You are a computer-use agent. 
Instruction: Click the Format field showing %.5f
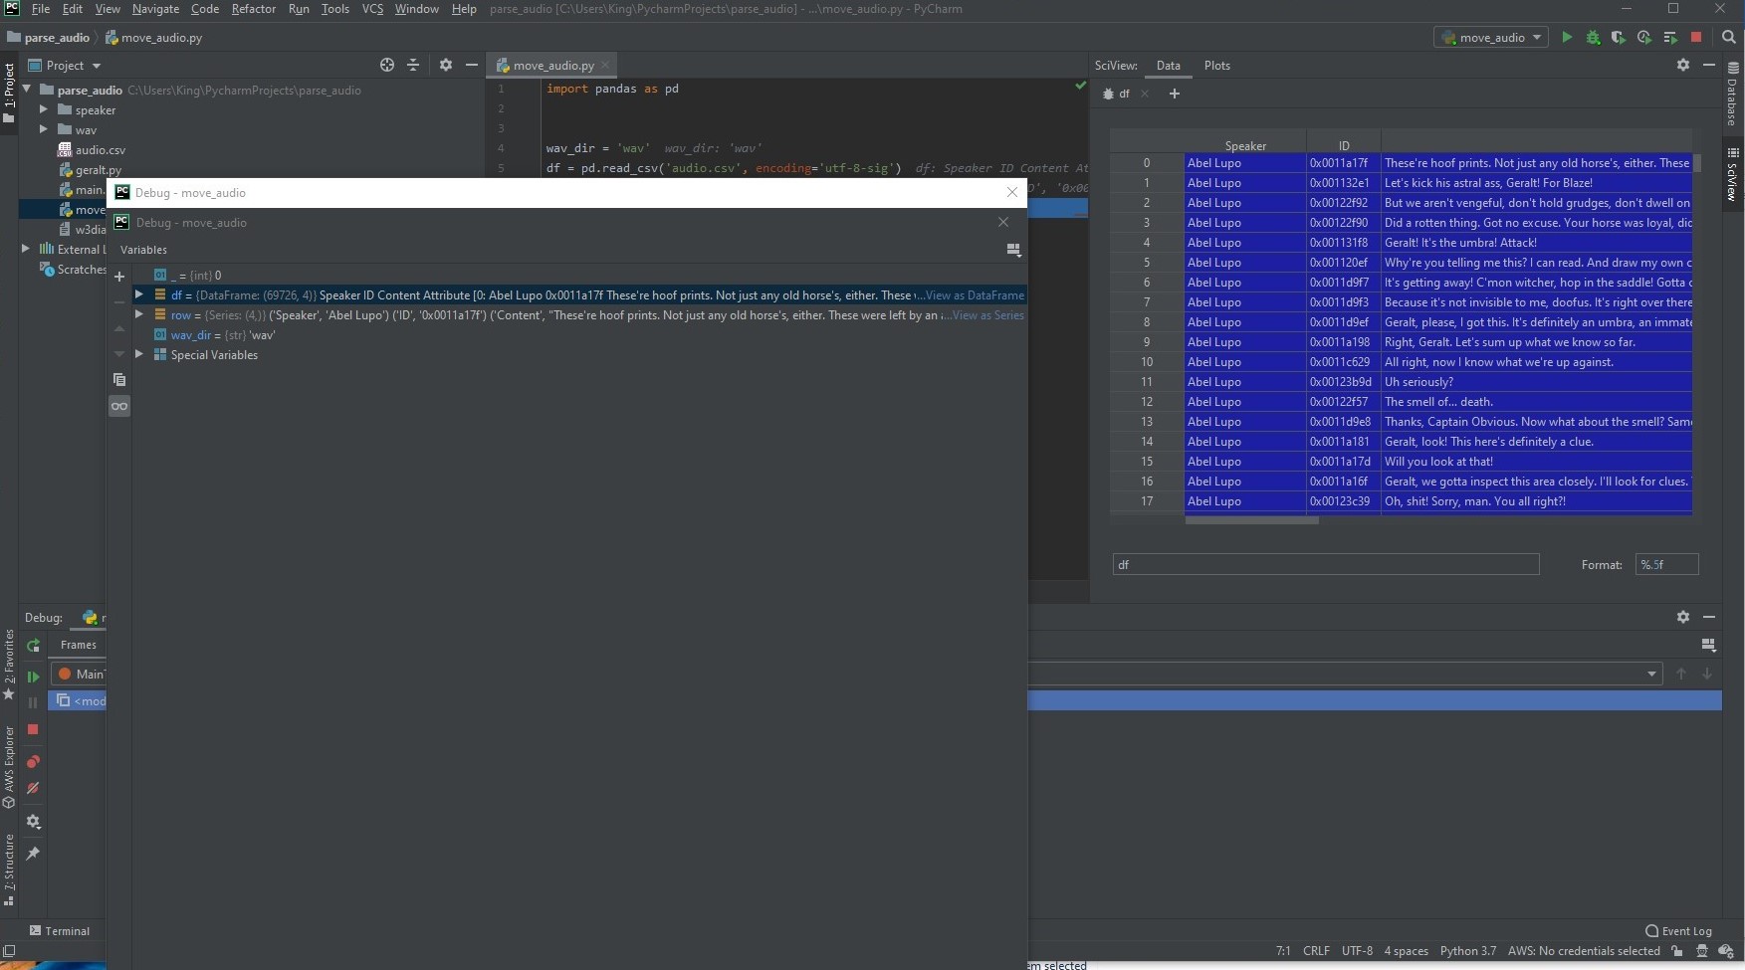coord(1666,564)
